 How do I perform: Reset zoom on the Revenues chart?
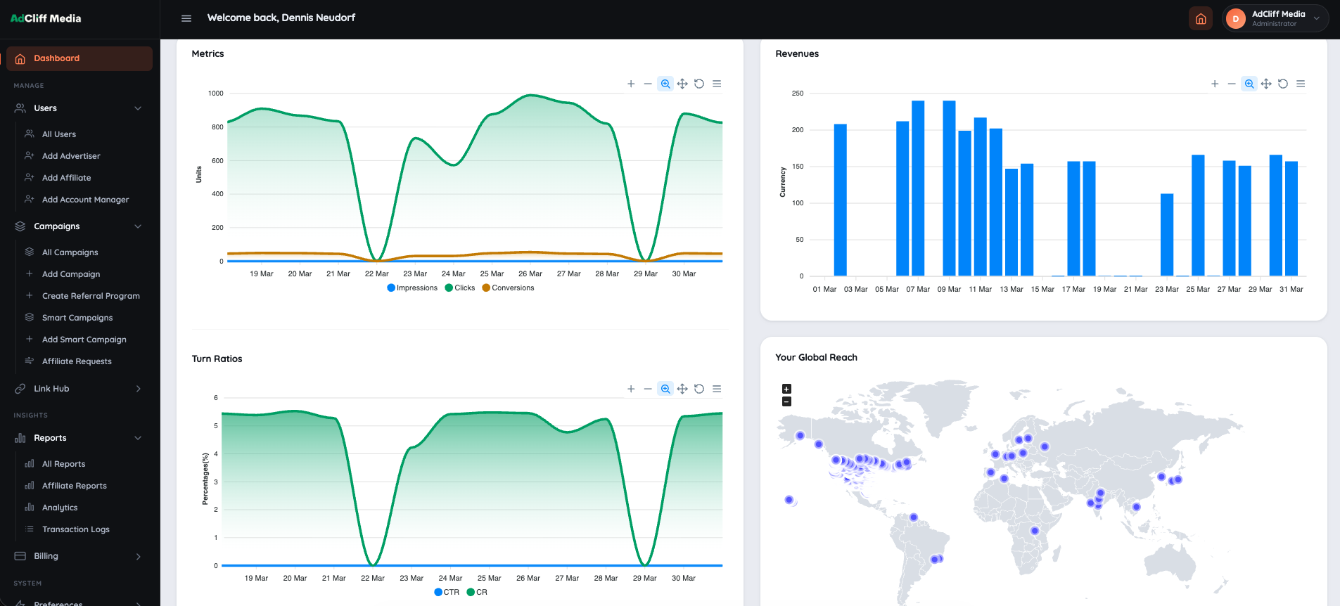[x=1283, y=84]
